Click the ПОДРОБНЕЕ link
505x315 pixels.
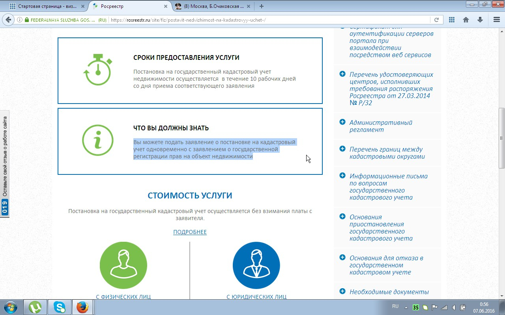pos(190,232)
